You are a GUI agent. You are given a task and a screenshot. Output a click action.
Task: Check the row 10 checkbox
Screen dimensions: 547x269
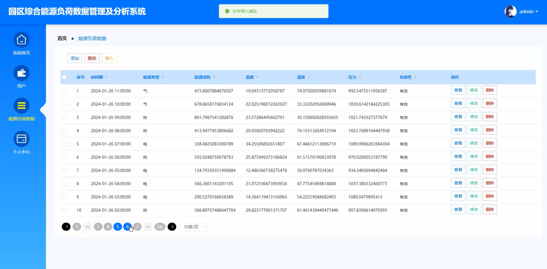64,210
